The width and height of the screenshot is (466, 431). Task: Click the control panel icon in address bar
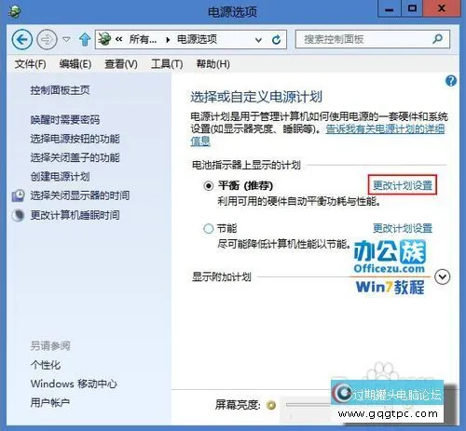click(104, 39)
